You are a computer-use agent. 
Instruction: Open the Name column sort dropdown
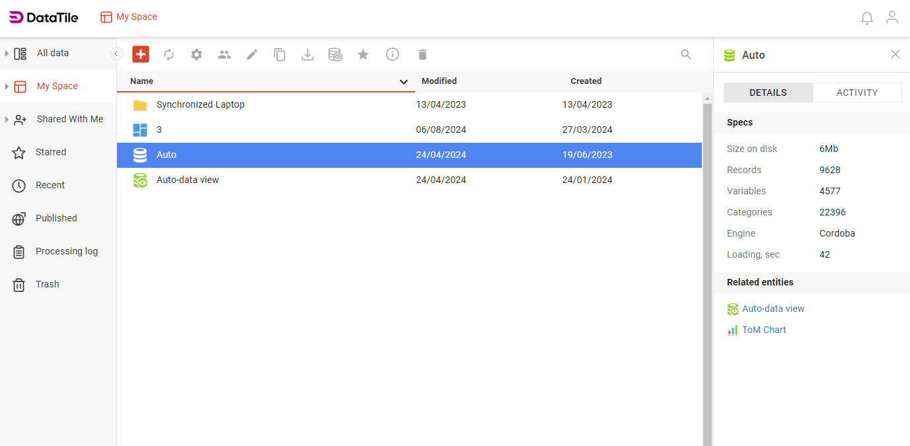(404, 82)
